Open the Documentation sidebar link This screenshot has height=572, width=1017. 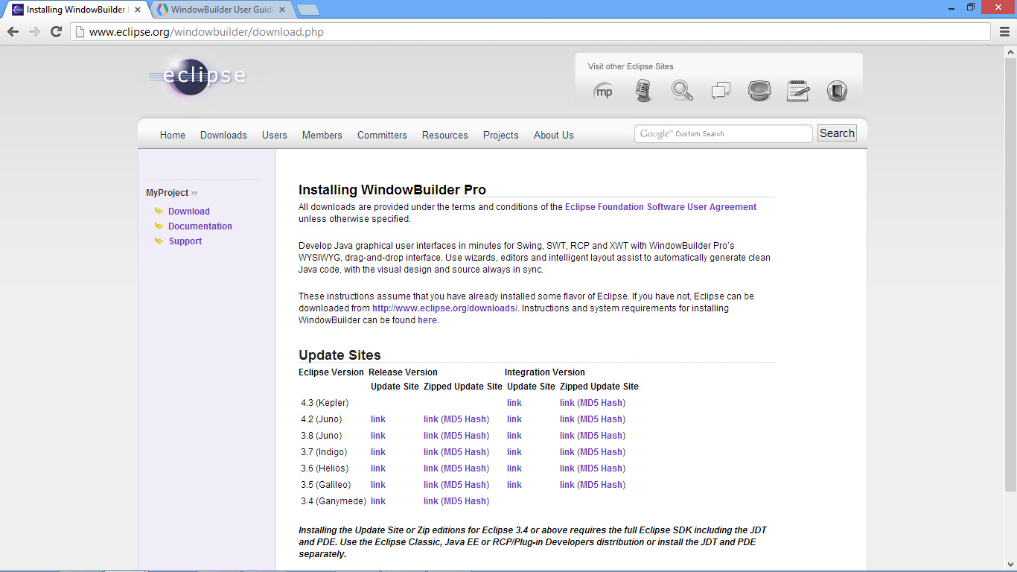pos(200,226)
